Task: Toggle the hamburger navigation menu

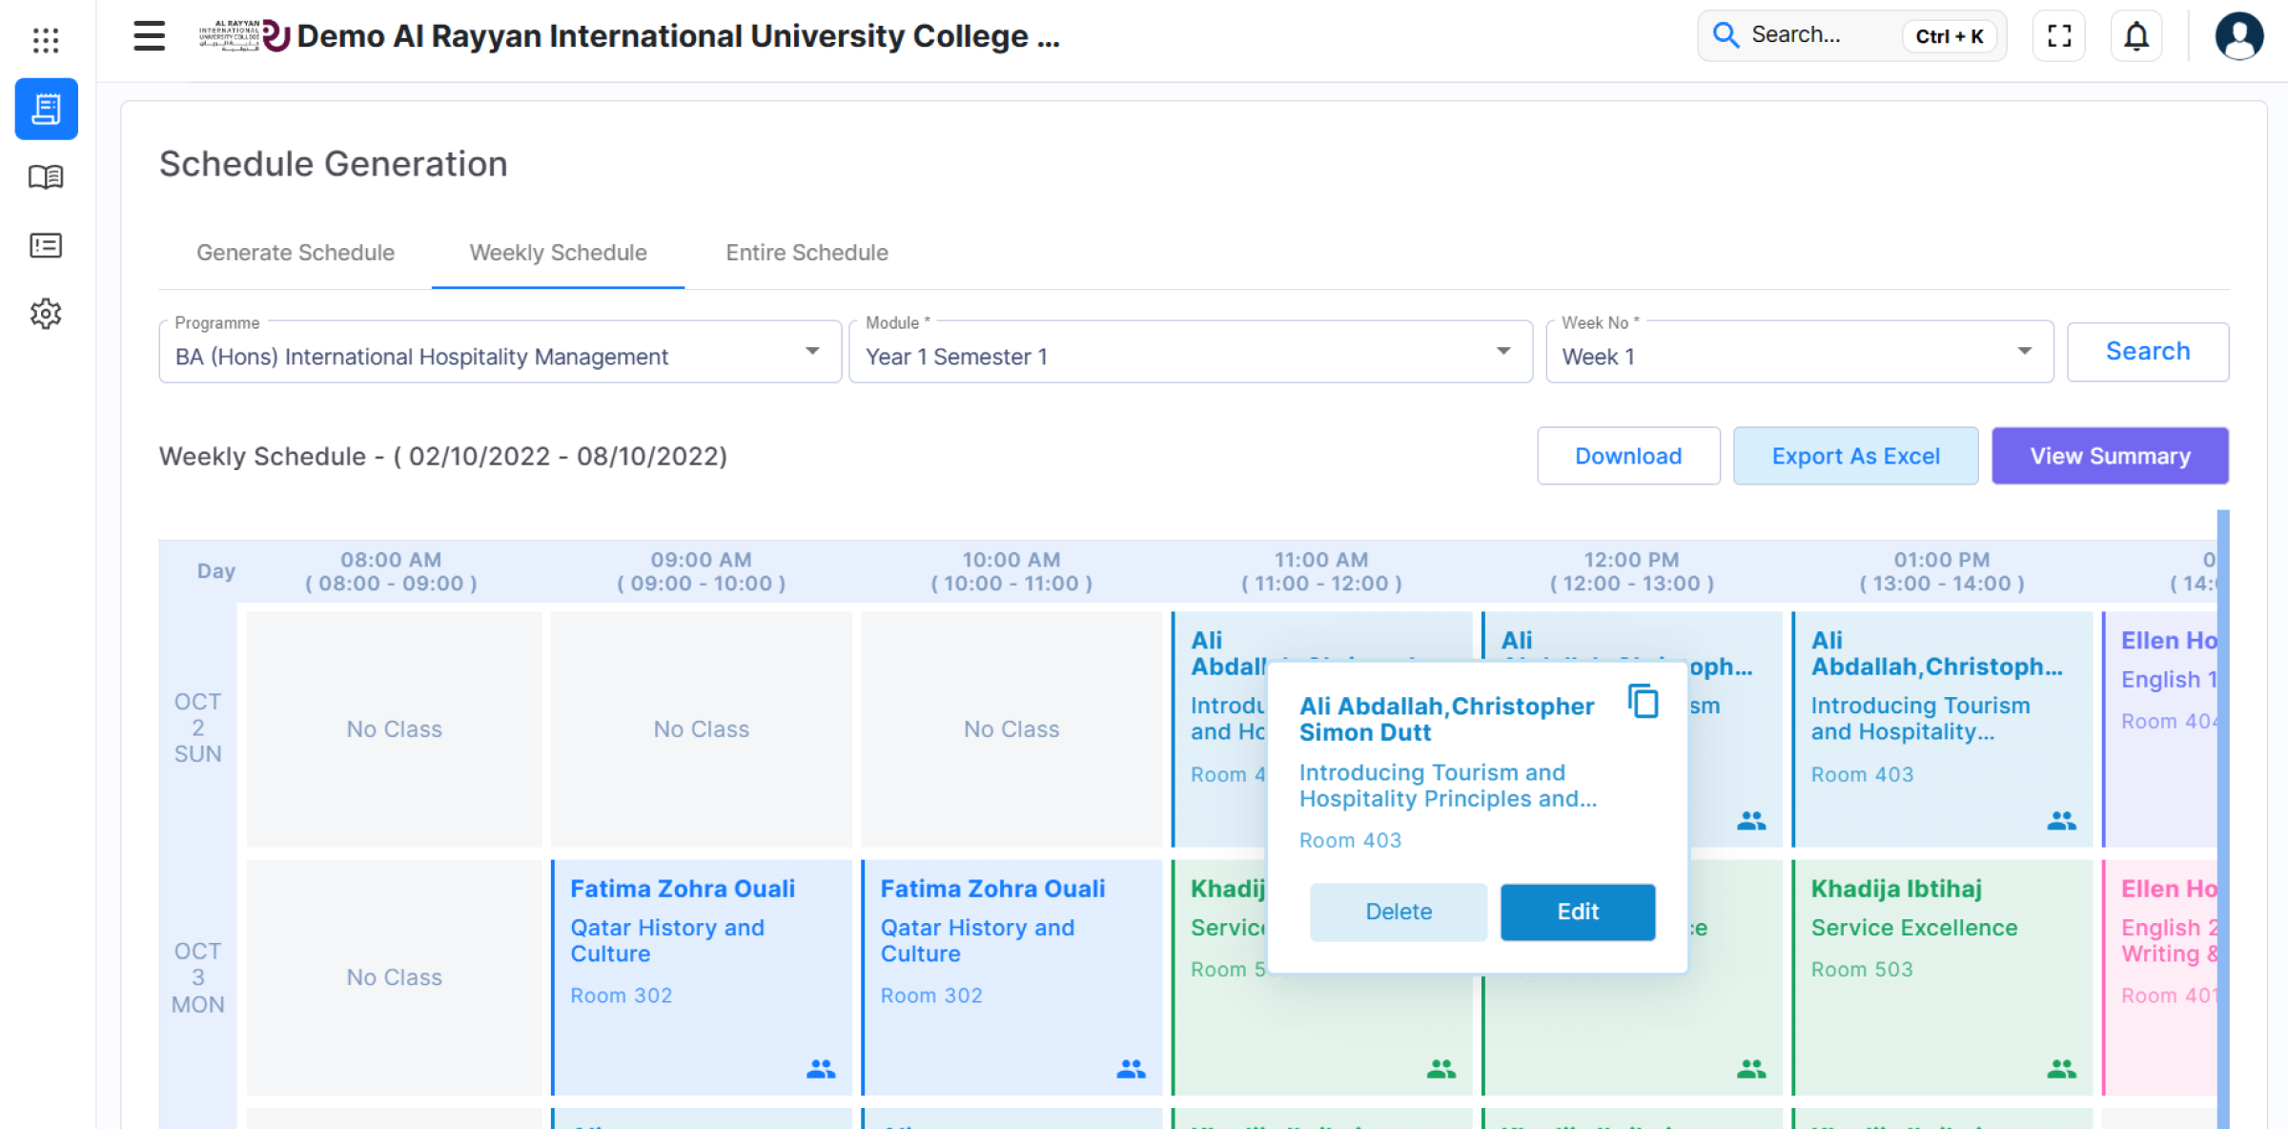Action: click(149, 36)
